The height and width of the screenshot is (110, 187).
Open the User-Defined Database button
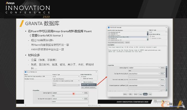89,87
